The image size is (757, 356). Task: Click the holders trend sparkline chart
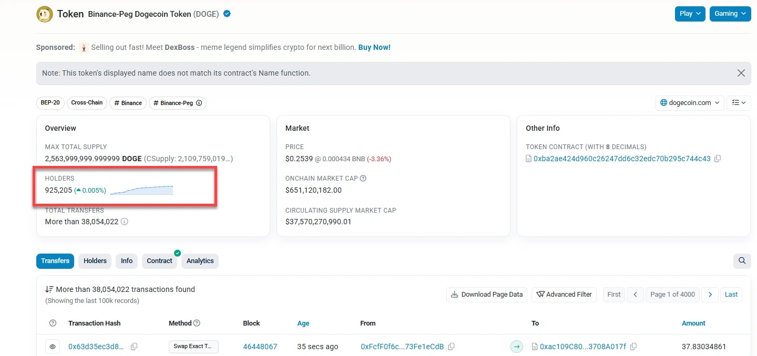coord(142,190)
